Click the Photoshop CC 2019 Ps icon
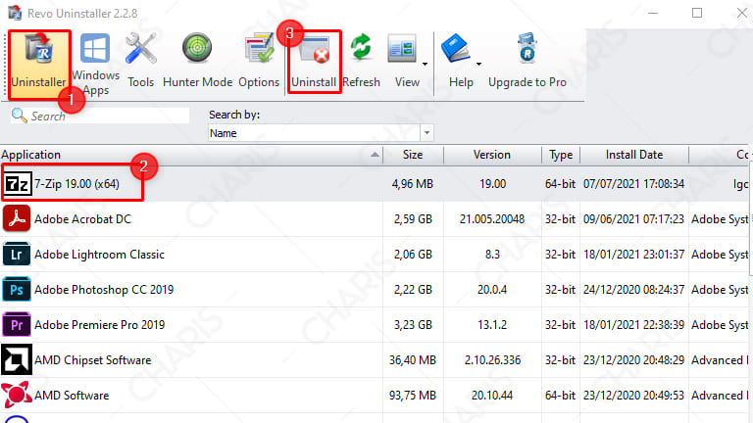Screen dimensions: 753x423 [17, 289]
